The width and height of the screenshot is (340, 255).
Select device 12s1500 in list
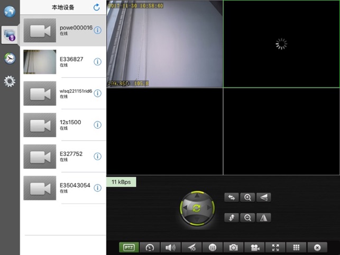[63, 125]
